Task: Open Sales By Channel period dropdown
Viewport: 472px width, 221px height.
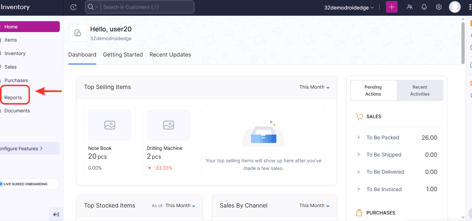Action: coord(314,206)
